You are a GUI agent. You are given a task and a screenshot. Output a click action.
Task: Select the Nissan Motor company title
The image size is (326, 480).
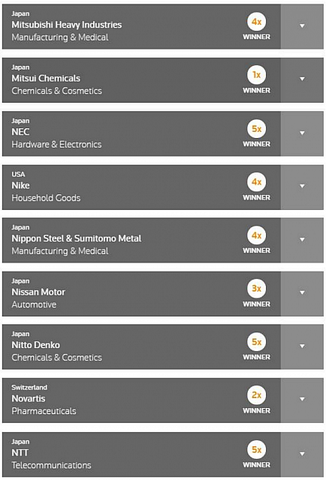coord(38,292)
